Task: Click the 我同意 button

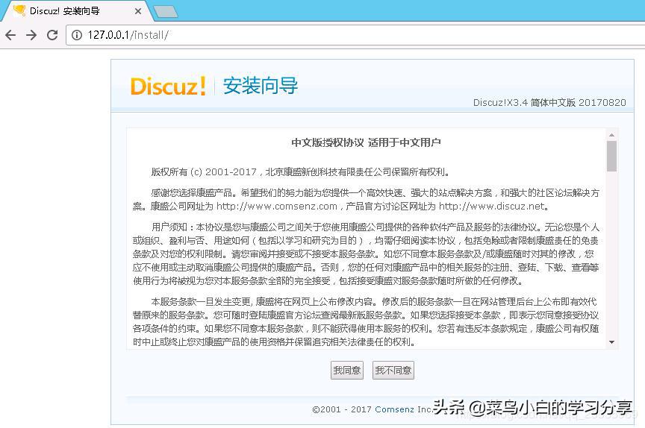Action: click(347, 370)
